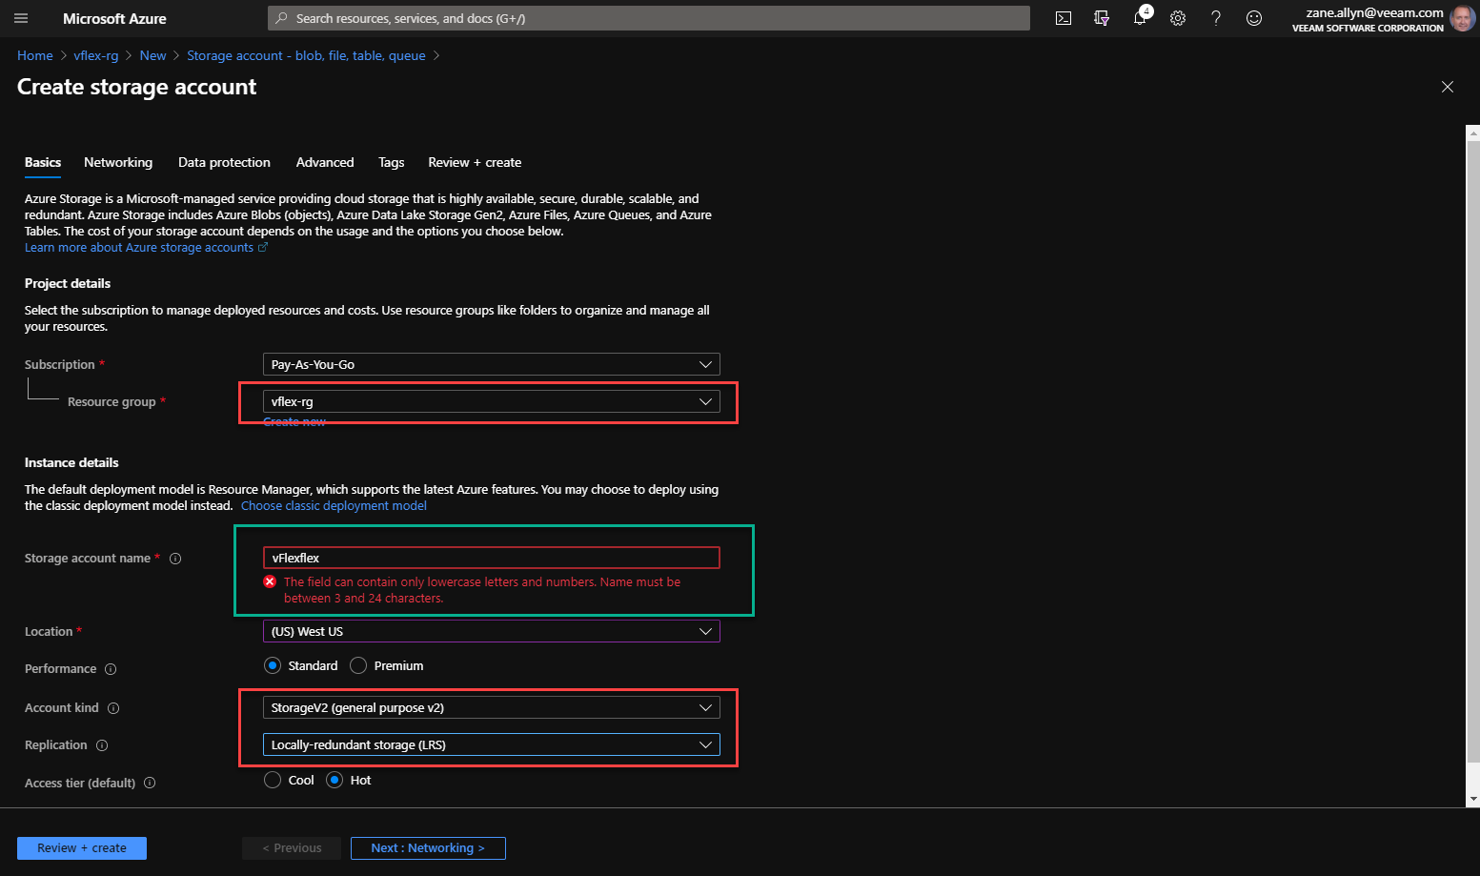Click the info icon next to Account kind
This screenshot has width=1480, height=876.
(113, 708)
